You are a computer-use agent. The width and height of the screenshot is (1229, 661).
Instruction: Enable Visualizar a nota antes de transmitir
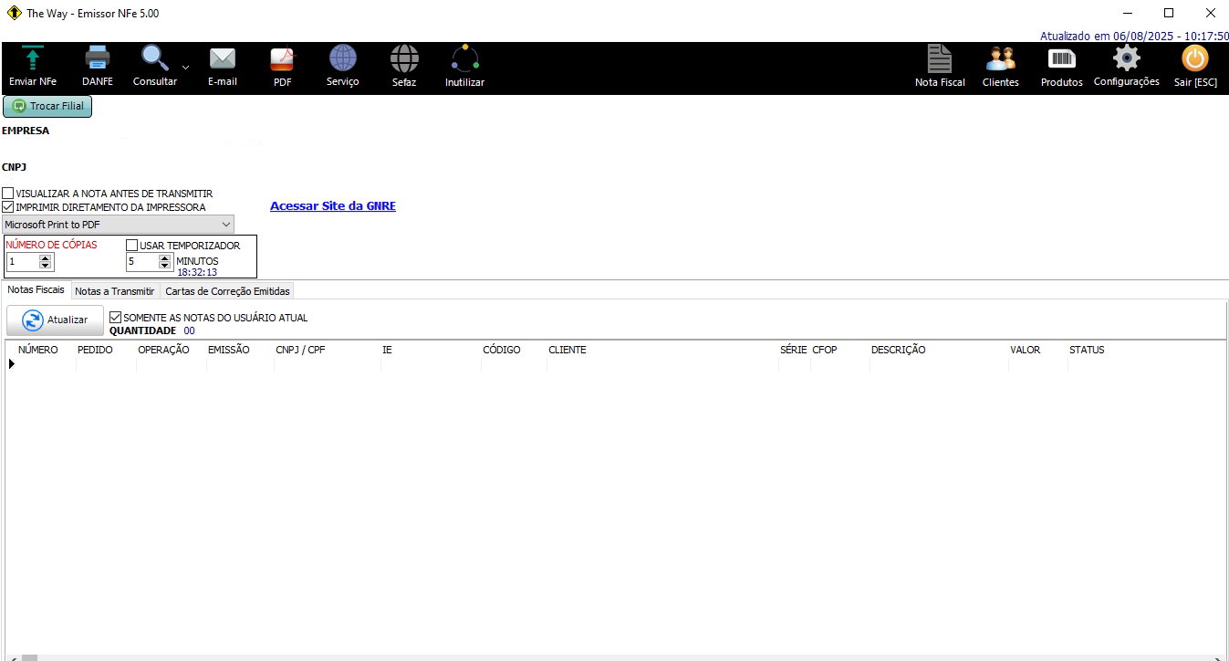point(8,194)
